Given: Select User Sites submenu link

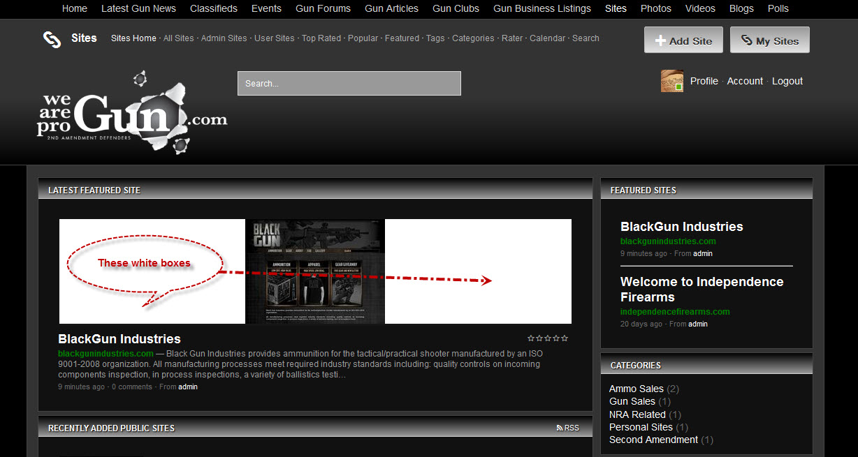Looking at the screenshot, I should point(275,38).
